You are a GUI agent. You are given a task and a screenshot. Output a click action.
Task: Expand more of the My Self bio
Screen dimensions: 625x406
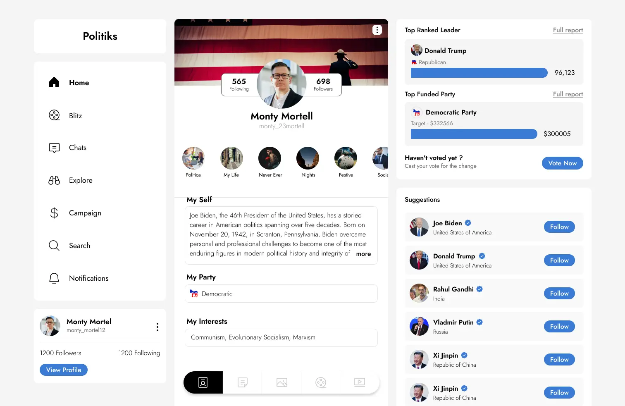[363, 254]
